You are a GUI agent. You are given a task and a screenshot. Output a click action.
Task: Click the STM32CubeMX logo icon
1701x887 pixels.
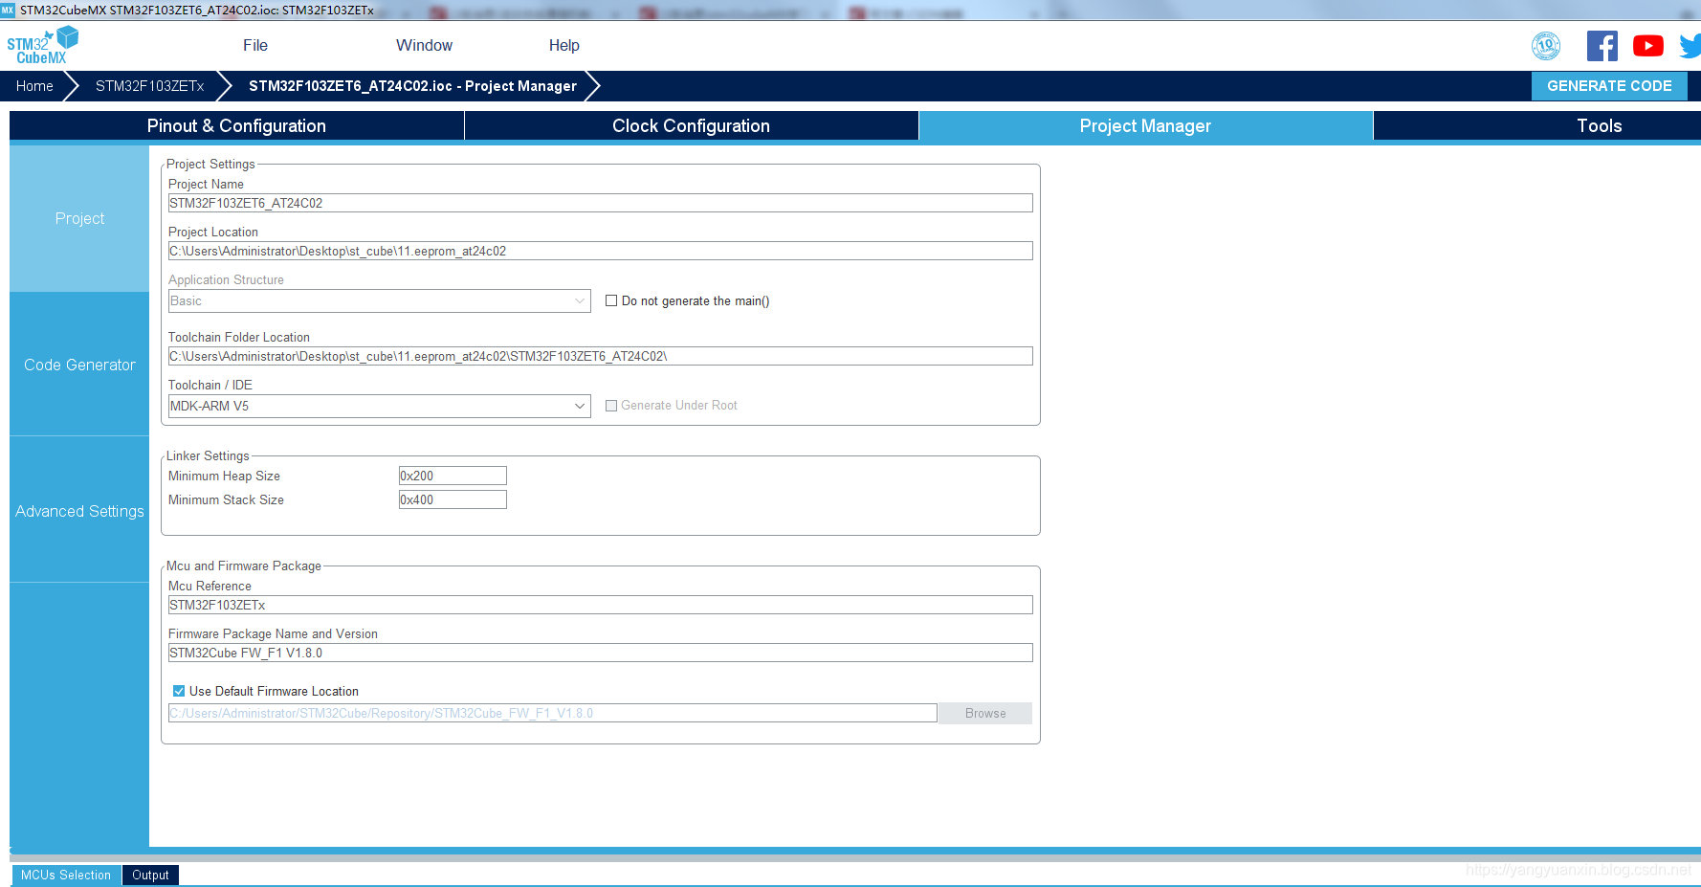pos(42,46)
